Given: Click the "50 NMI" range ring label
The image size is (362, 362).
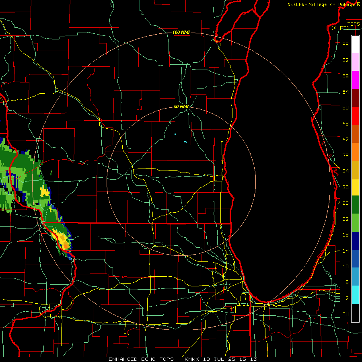Looking at the screenshot, I should (181, 107).
